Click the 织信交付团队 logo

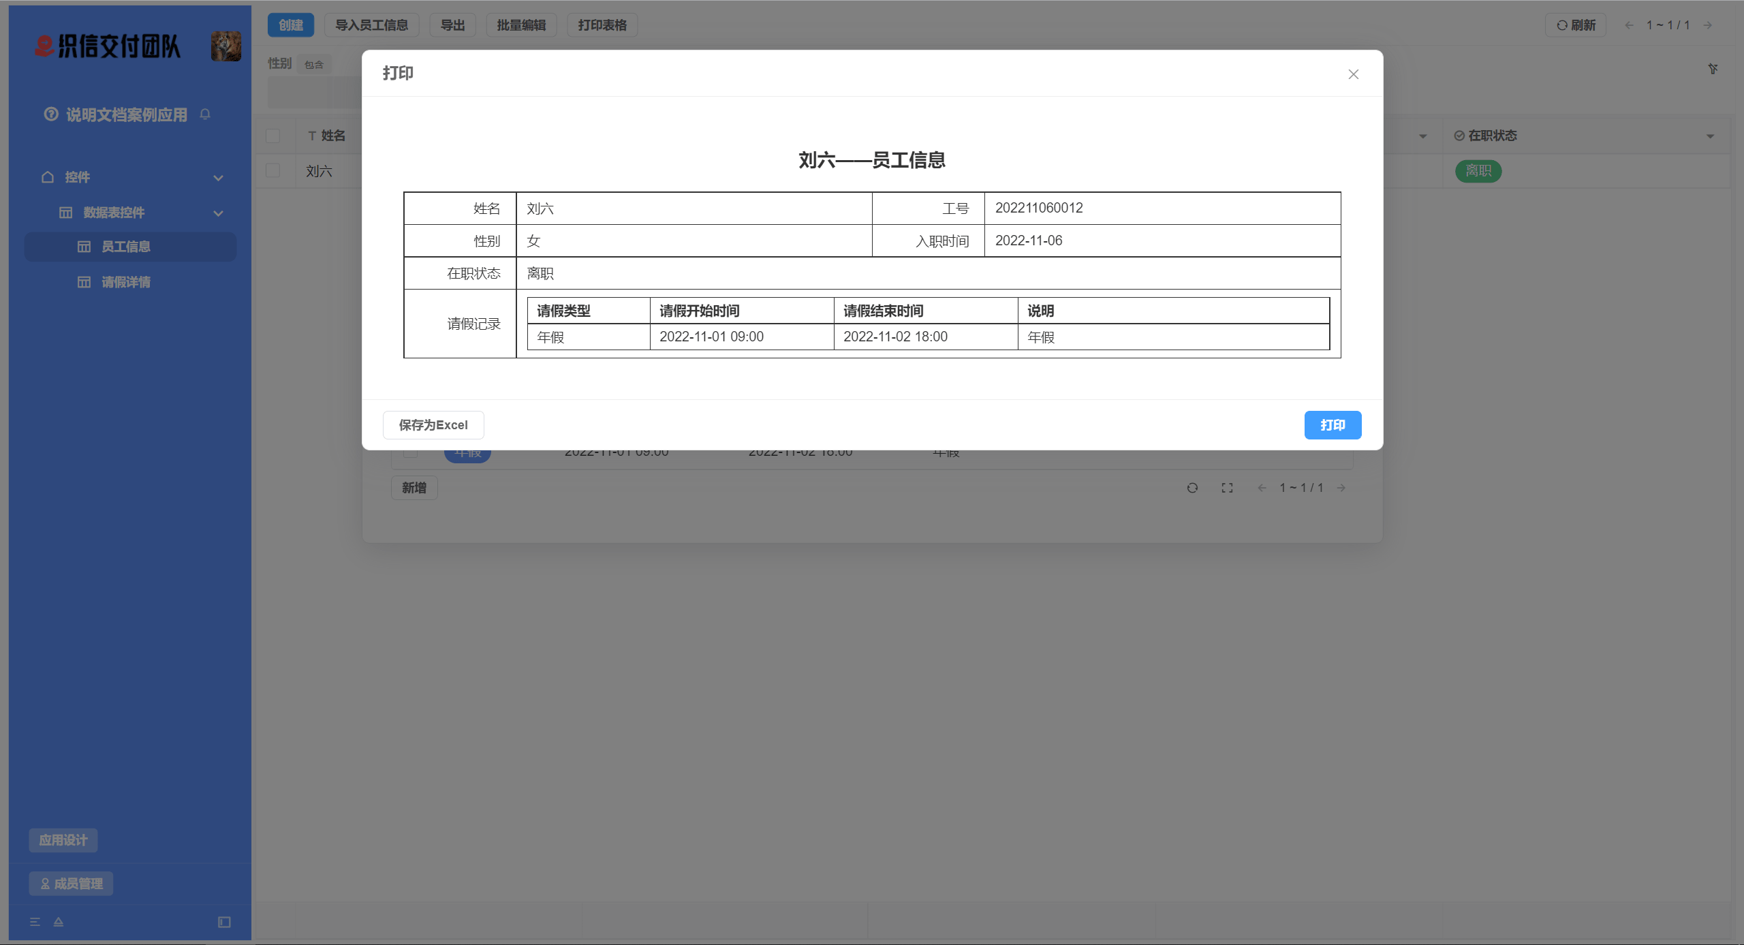[106, 46]
